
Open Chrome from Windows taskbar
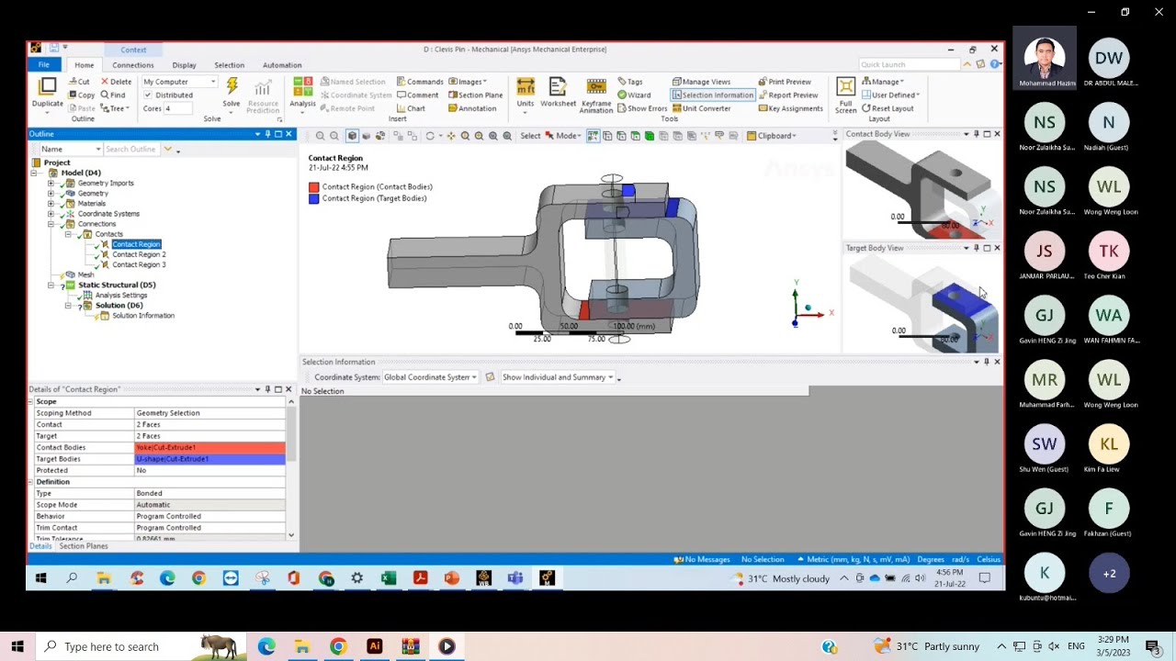pos(338,646)
